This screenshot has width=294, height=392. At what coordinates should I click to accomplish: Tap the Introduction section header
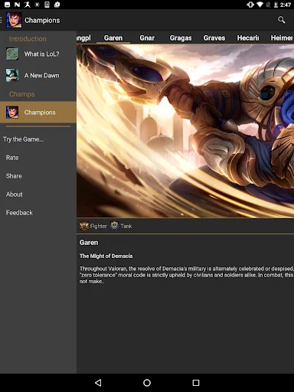click(28, 39)
